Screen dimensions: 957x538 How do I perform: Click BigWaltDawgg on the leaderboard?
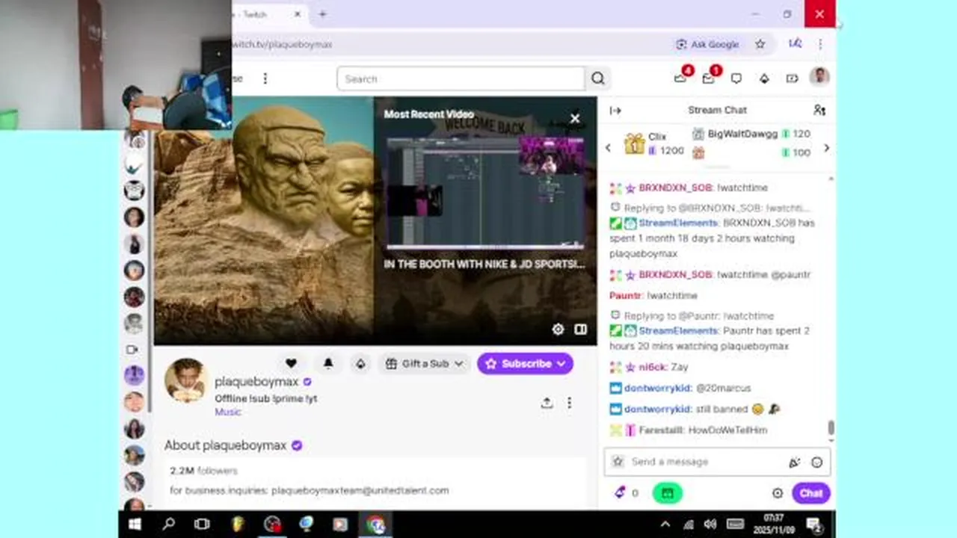pyautogui.click(x=742, y=134)
